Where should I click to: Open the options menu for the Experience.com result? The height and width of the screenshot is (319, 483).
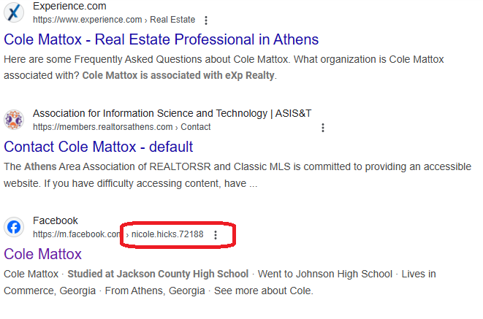coord(206,20)
